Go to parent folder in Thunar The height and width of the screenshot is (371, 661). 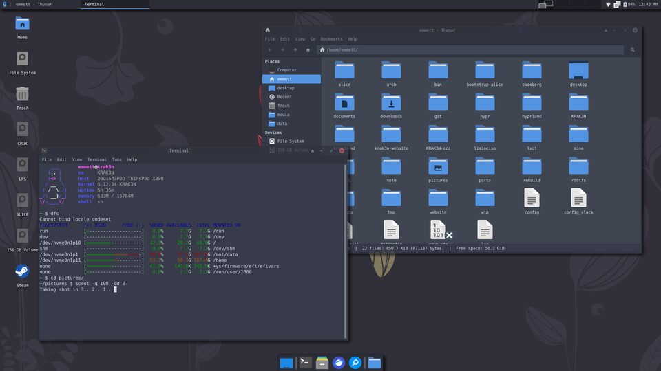(x=295, y=49)
